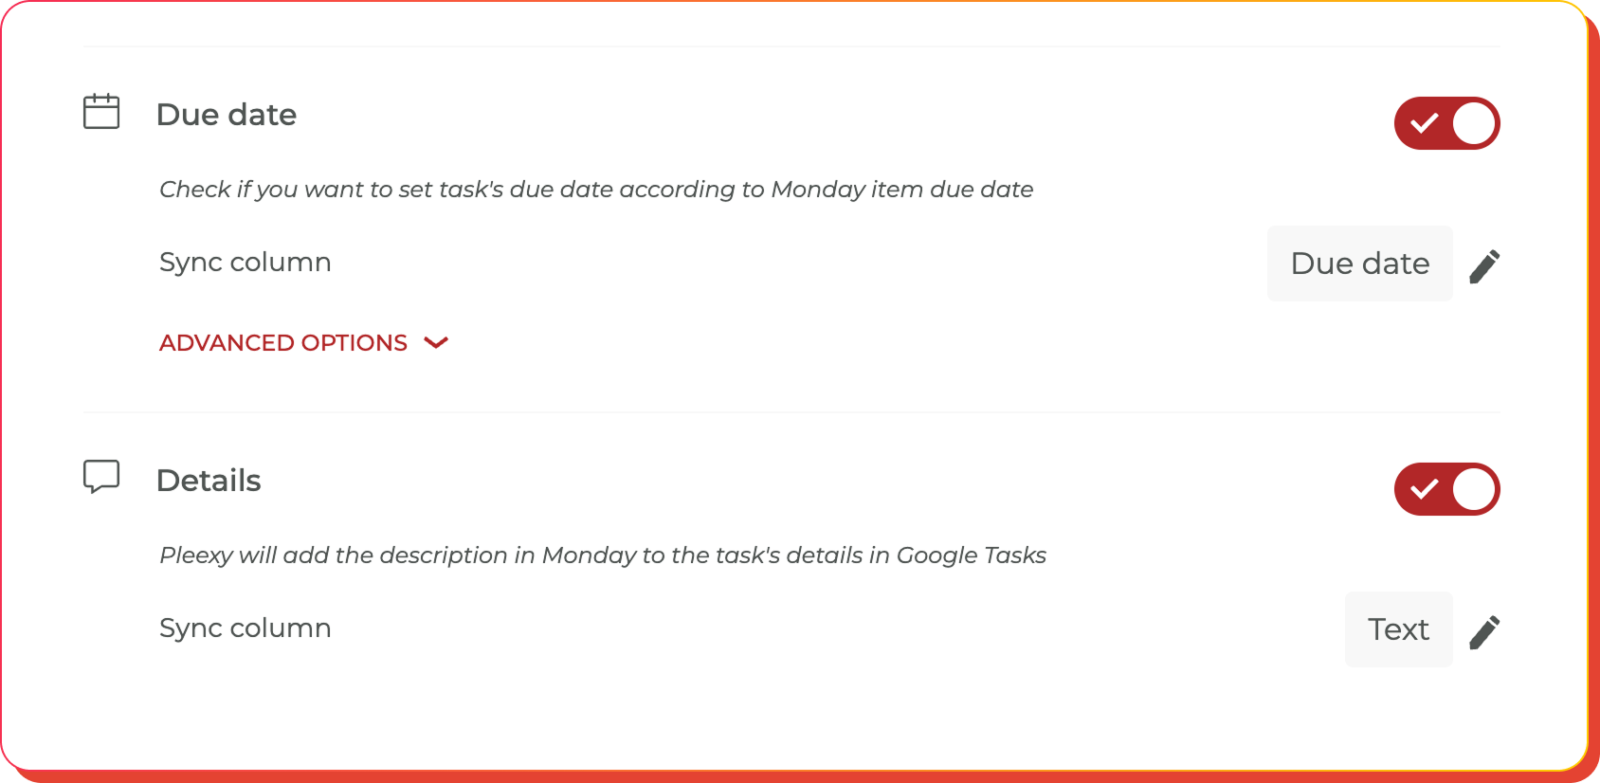Click the Due date section heading
The width and height of the screenshot is (1600, 783).
[227, 114]
